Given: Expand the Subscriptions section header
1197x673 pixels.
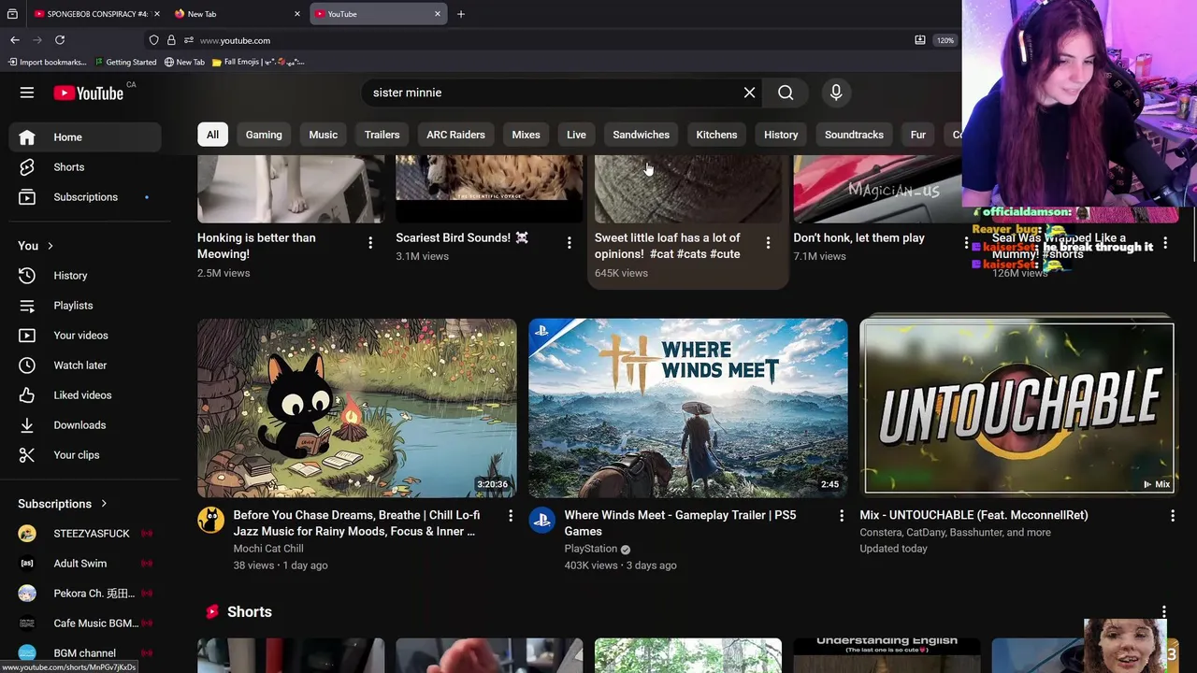Looking at the screenshot, I should 63,504.
